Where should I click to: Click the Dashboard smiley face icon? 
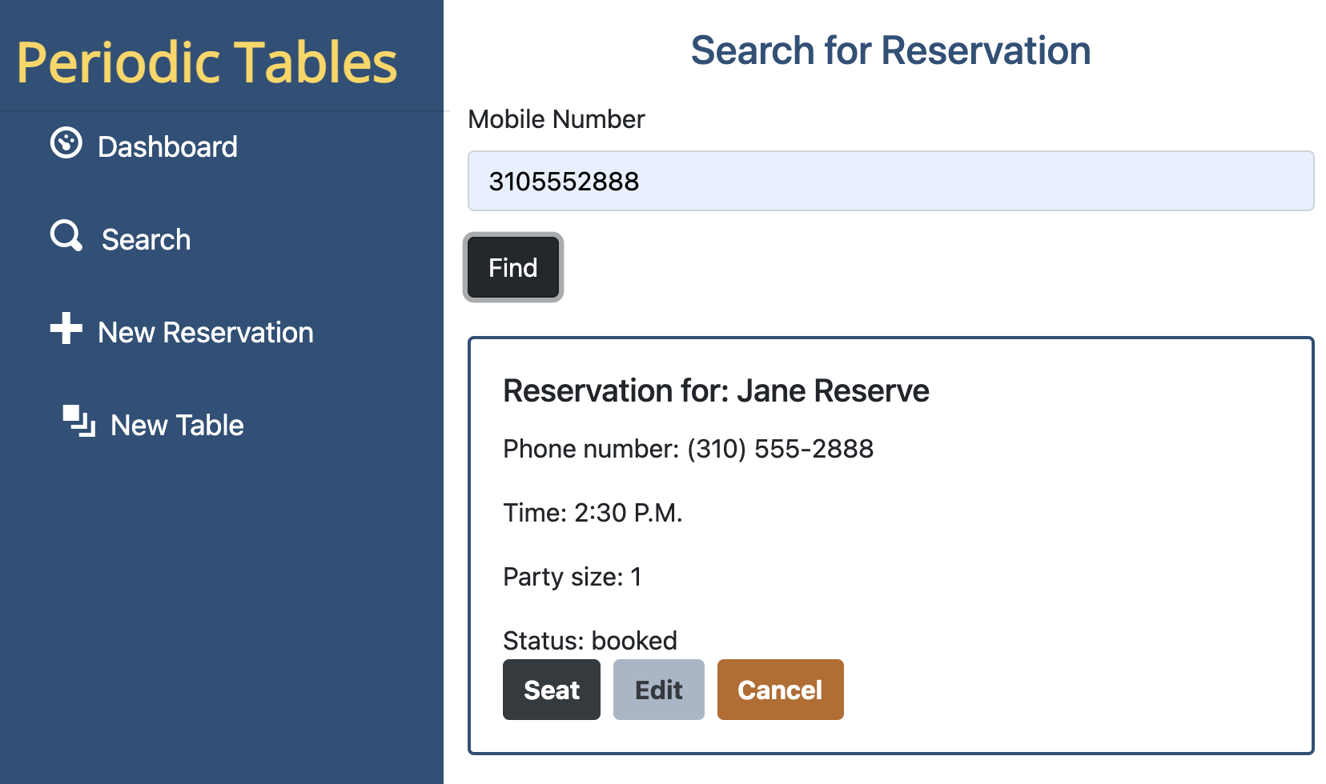pyautogui.click(x=67, y=144)
